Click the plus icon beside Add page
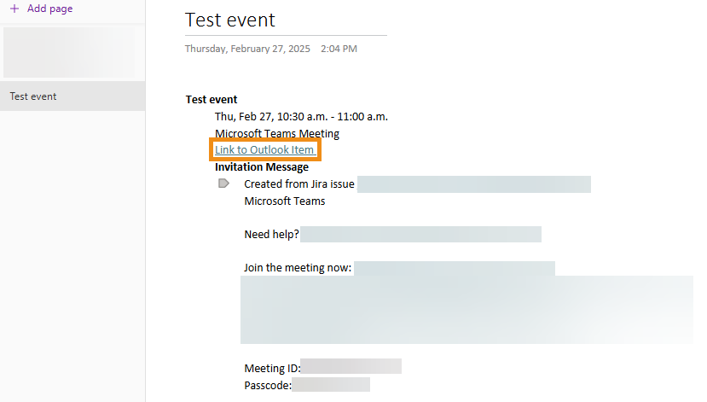707x402 pixels. 14,9
